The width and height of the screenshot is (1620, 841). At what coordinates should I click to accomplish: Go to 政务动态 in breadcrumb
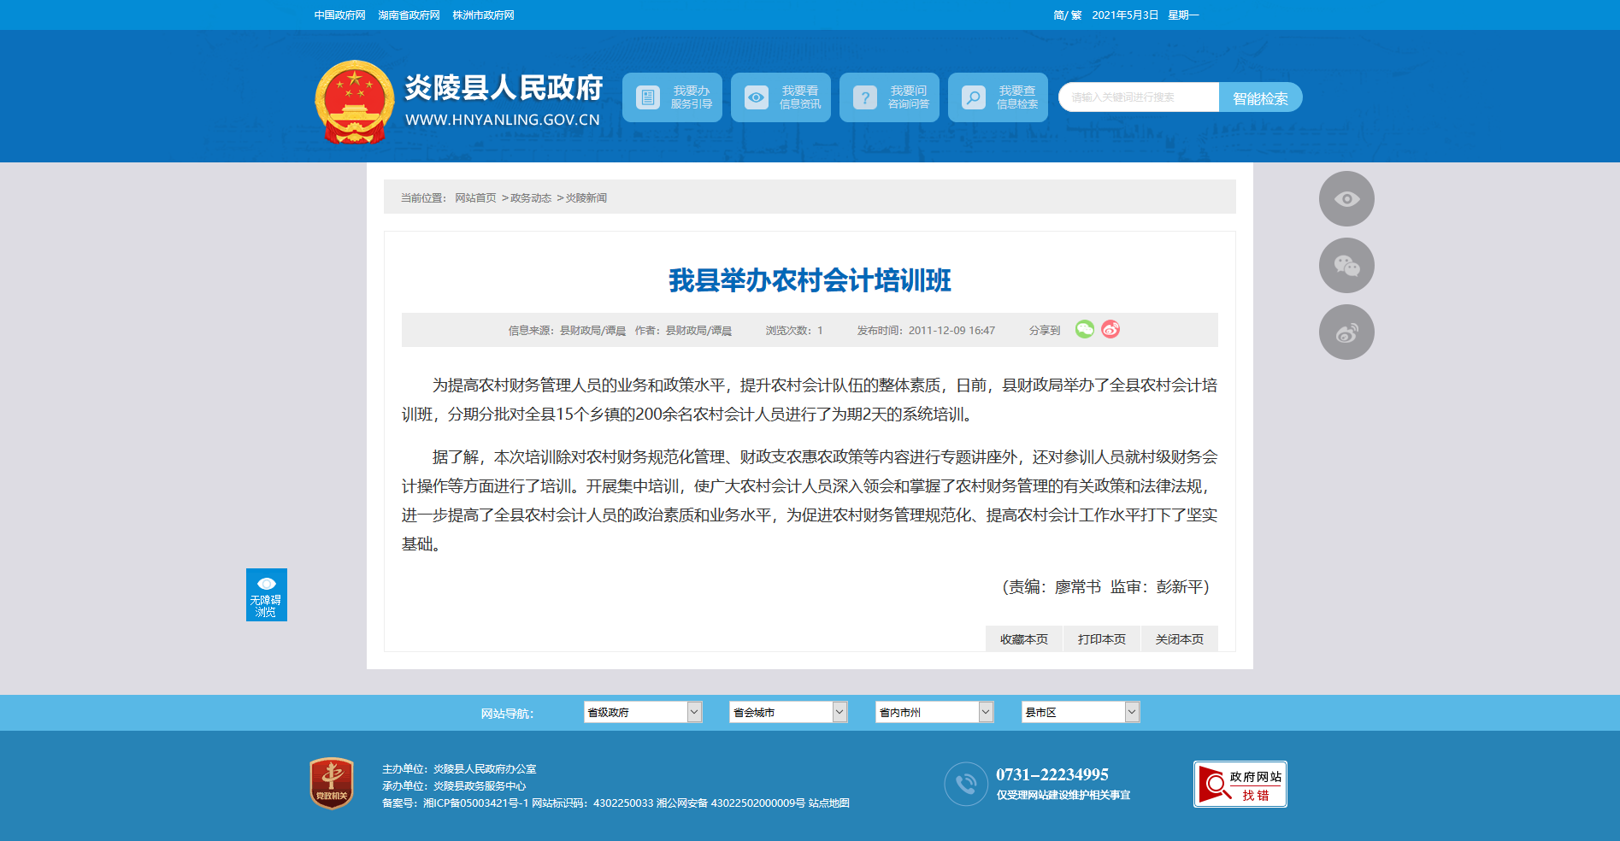(531, 198)
